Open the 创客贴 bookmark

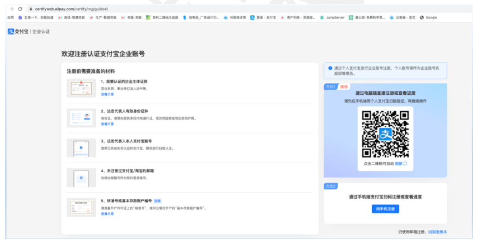pos(201,18)
